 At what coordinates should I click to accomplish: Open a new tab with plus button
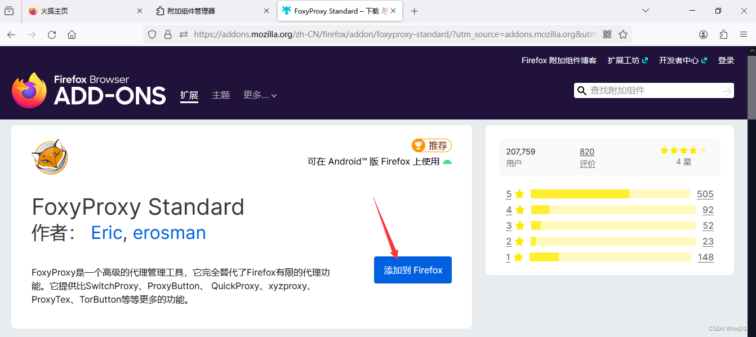(x=415, y=11)
